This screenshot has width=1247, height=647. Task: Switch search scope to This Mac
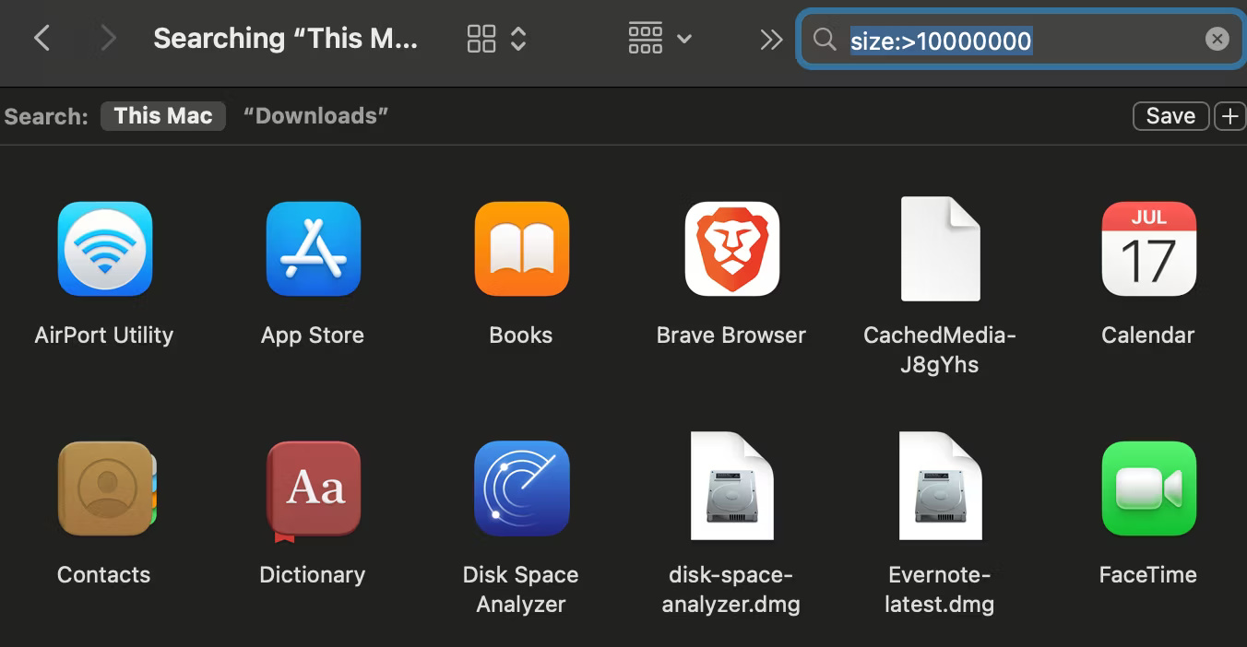(x=163, y=116)
